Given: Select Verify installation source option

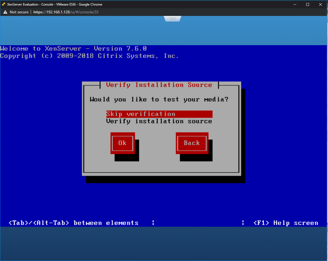Looking at the screenshot, I should [159, 121].
